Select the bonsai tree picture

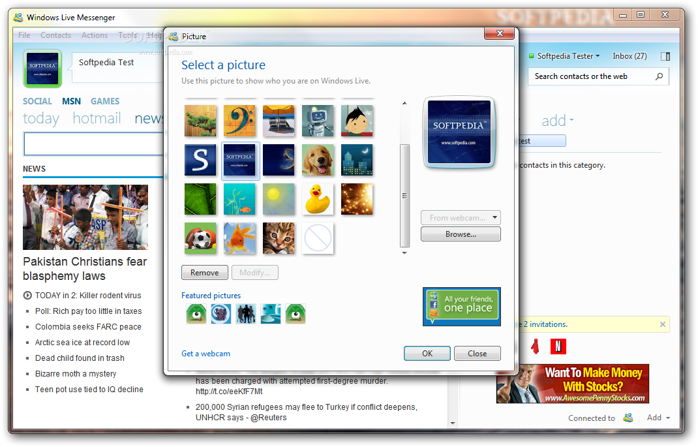coord(200,121)
